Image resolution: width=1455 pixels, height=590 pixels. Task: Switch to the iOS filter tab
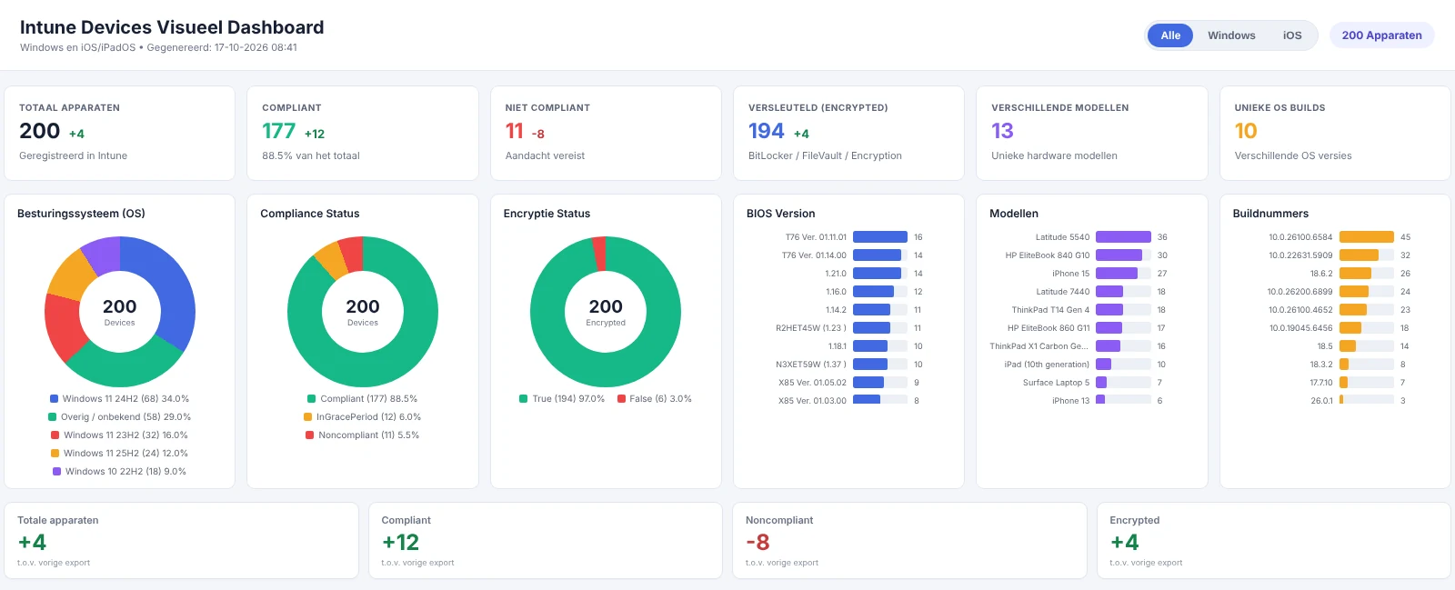(1292, 35)
